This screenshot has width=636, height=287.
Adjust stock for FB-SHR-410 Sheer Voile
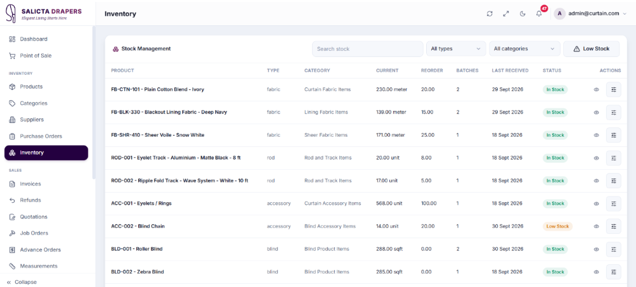coord(614,135)
